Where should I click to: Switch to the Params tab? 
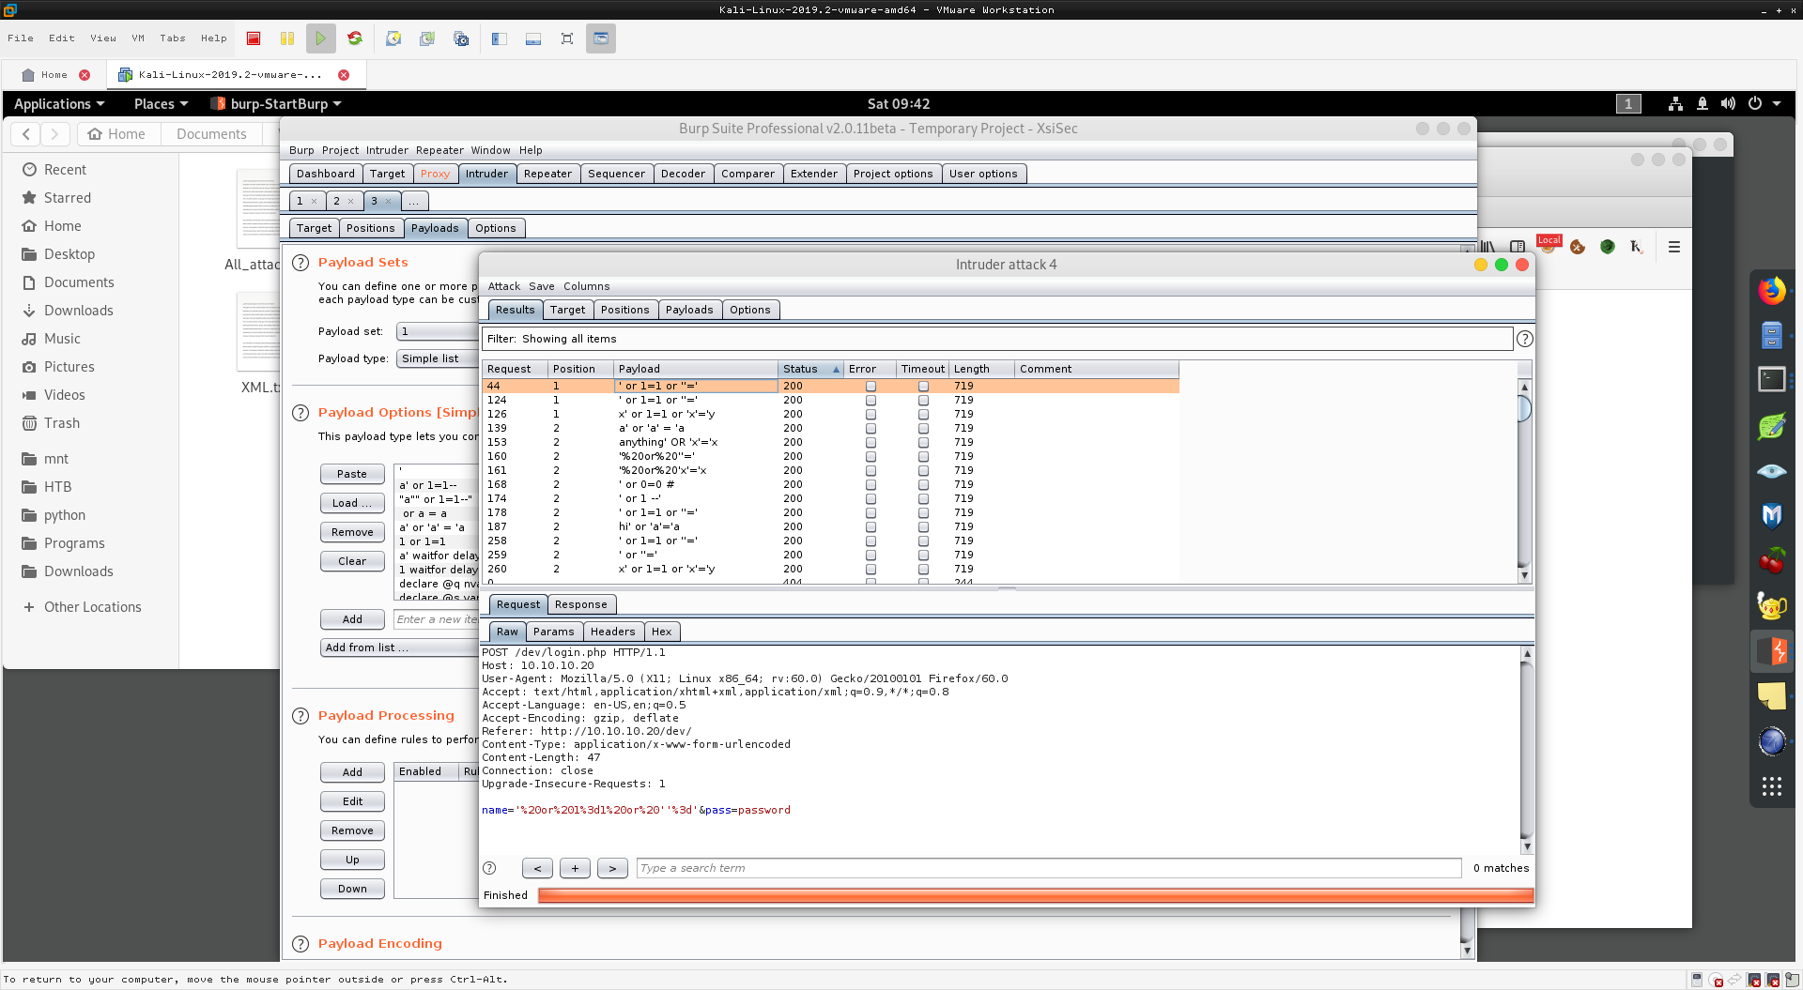(x=554, y=632)
